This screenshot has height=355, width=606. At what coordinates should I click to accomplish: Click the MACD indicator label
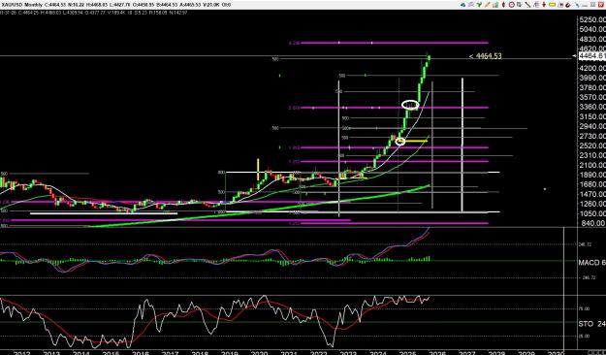(x=591, y=263)
